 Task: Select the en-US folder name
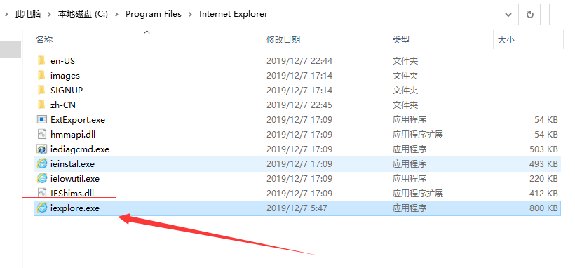point(62,61)
